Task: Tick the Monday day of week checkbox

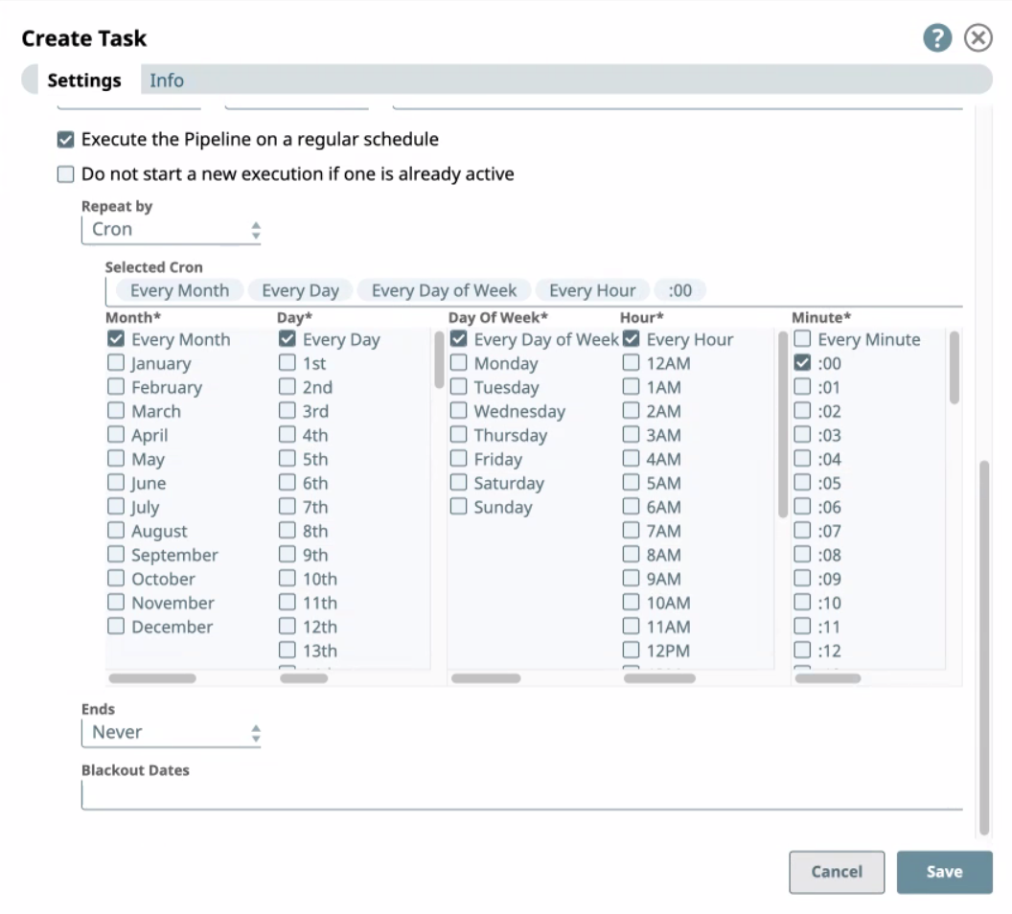Action: [459, 363]
